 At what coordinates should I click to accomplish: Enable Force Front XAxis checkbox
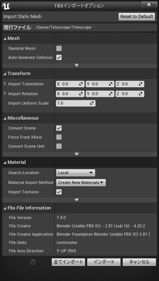pyautogui.click(x=59, y=137)
